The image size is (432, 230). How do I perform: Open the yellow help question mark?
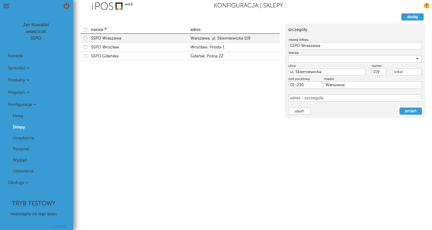pyautogui.click(x=426, y=6)
